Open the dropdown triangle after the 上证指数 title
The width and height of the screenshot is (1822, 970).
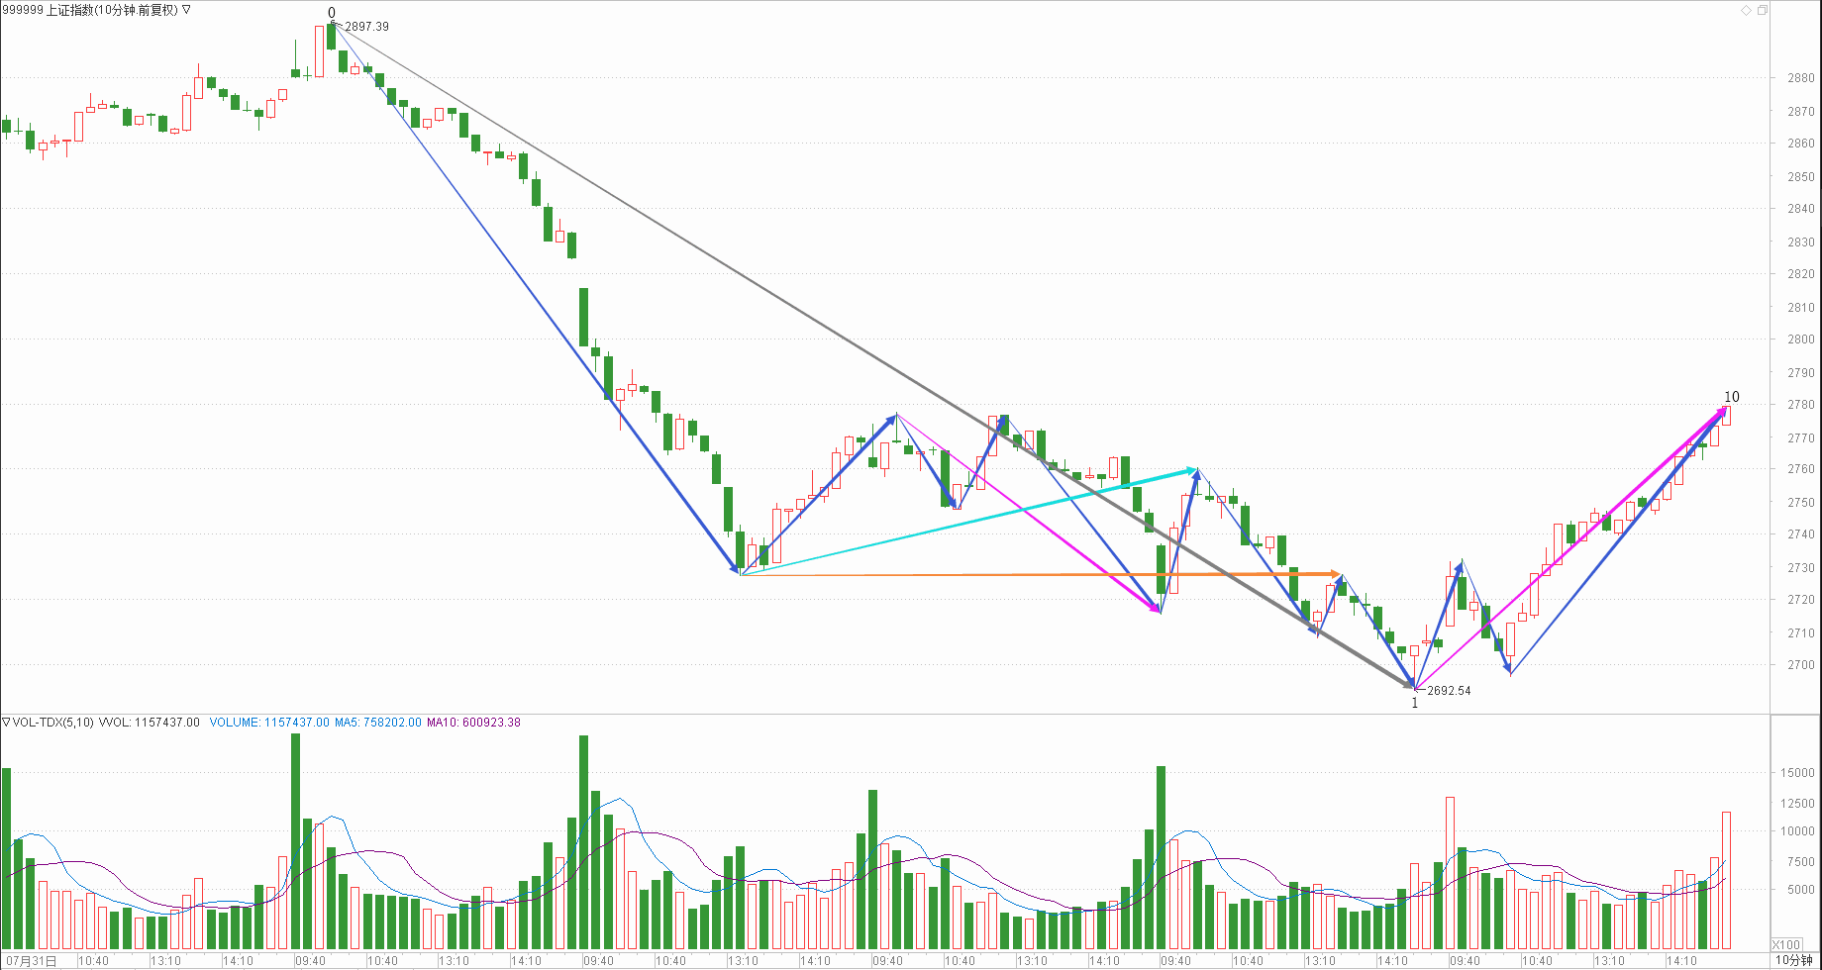[186, 10]
